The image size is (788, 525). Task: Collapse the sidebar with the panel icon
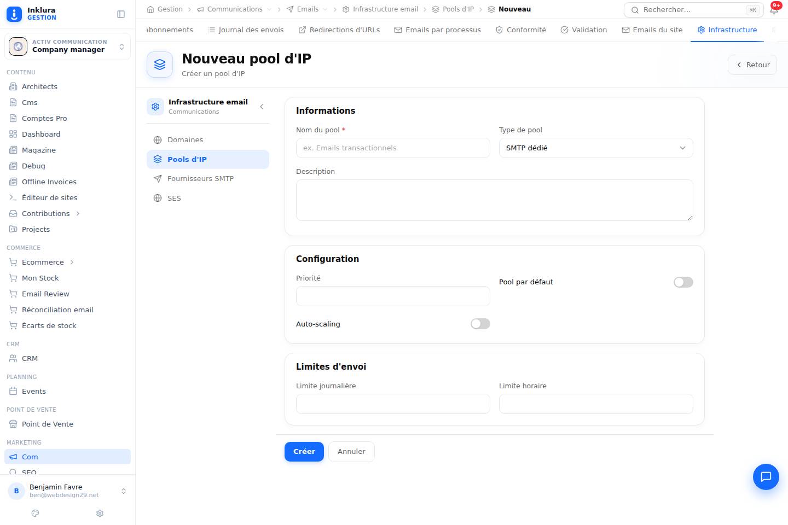click(121, 14)
